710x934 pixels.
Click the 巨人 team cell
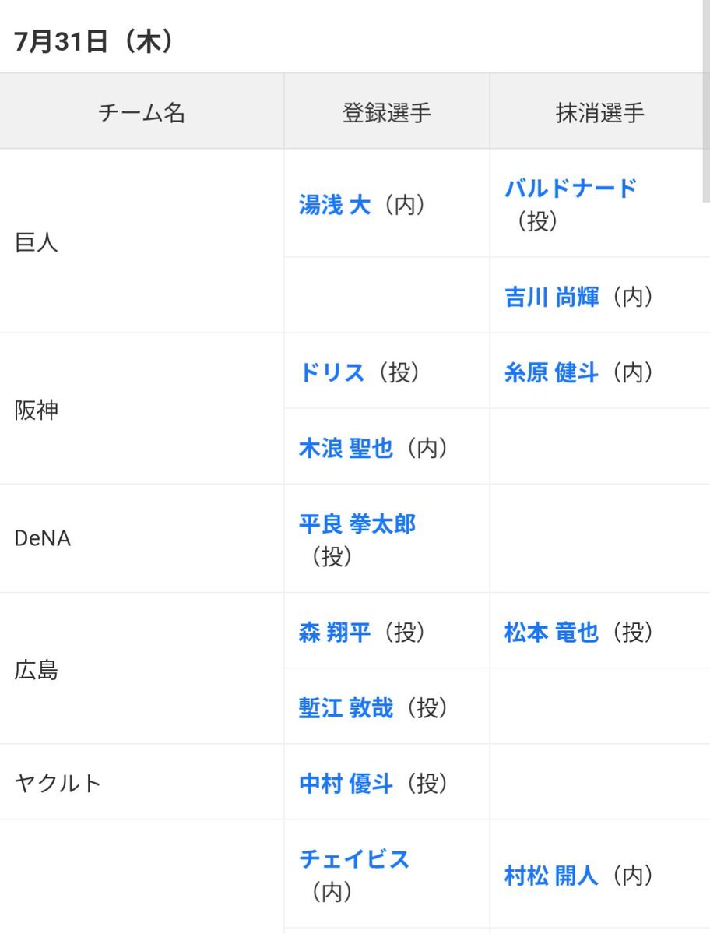pyautogui.click(x=142, y=241)
